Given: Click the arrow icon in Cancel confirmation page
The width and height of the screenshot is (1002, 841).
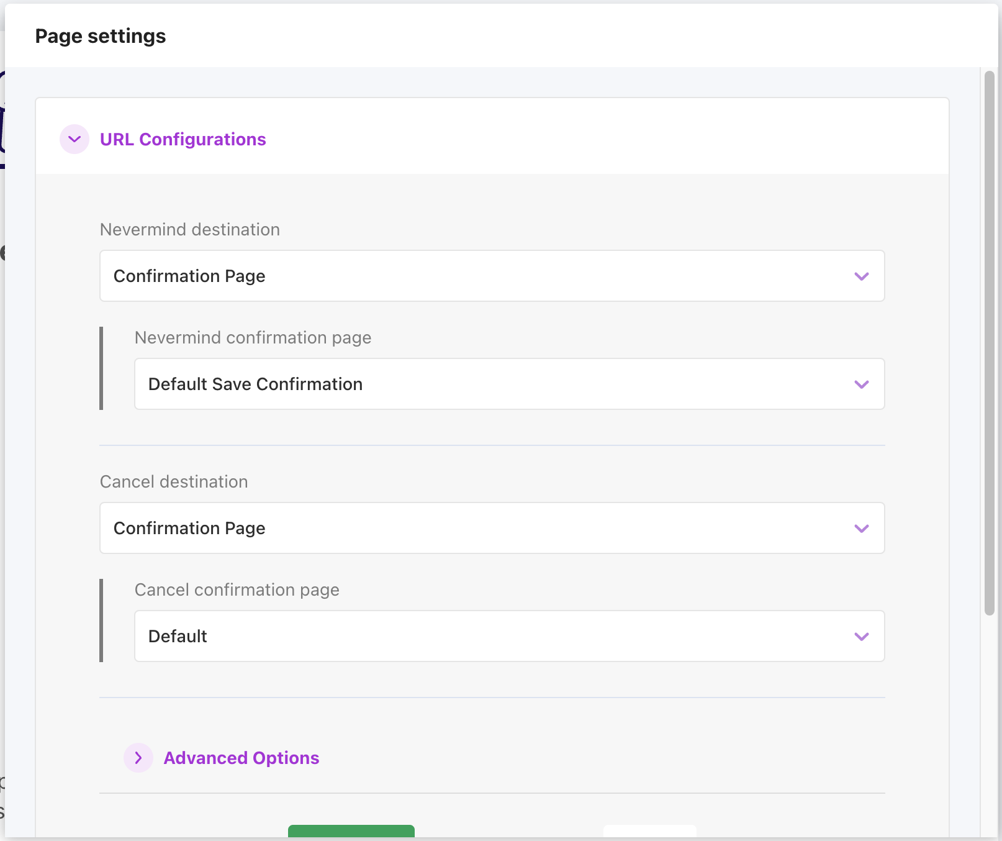Looking at the screenshot, I should 861,637.
